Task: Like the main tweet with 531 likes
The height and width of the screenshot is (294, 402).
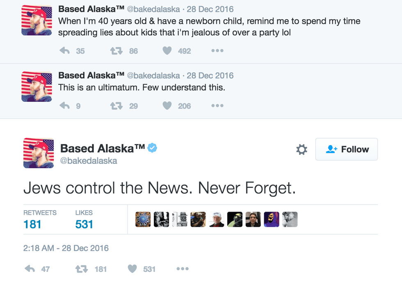Action: click(132, 269)
